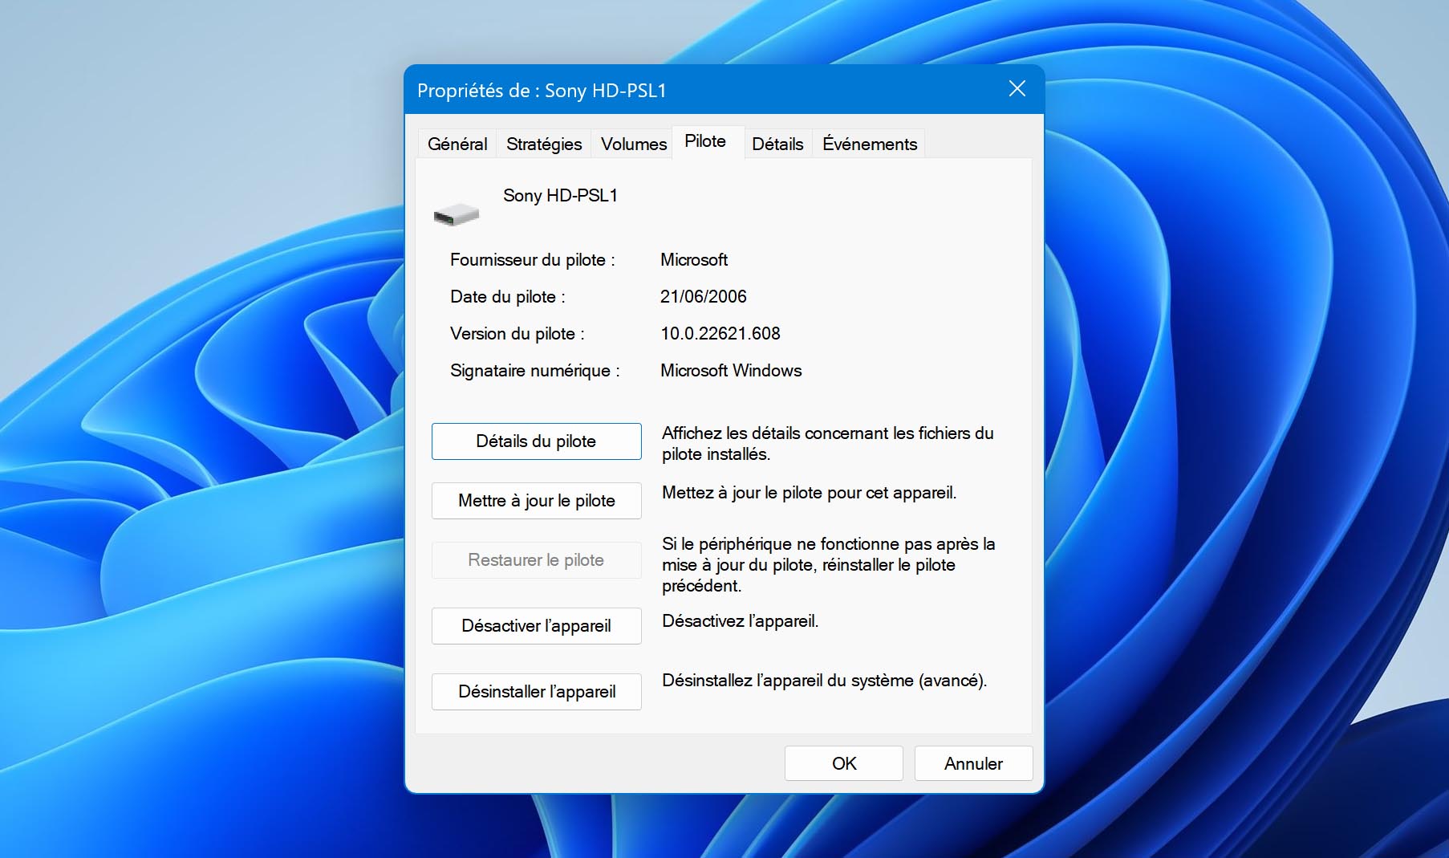Screen dimensions: 1449x858
Task: Click the signer value Microsoft Windows
Action: tap(731, 371)
